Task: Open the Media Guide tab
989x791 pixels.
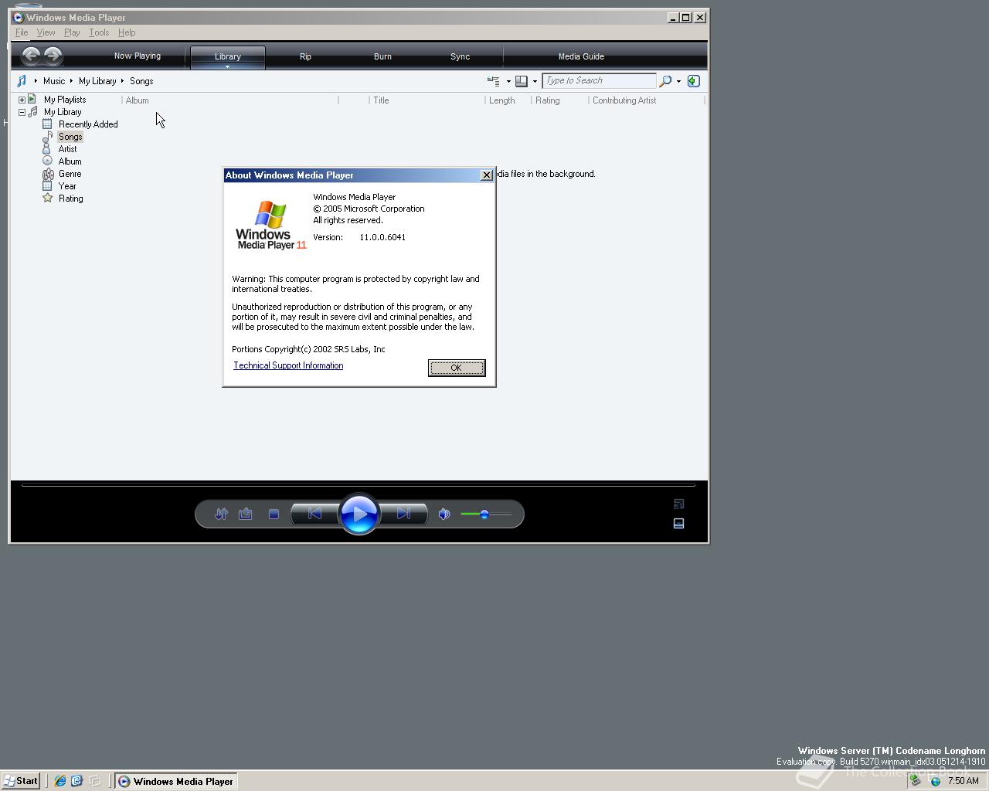Action: 581,56
